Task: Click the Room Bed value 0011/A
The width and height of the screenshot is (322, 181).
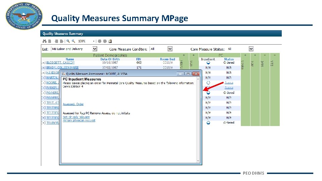Action: pyautogui.click(x=168, y=63)
